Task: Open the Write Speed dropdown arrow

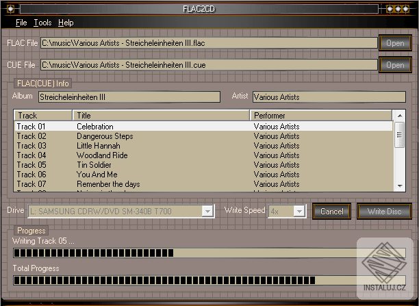Action: pos(299,212)
